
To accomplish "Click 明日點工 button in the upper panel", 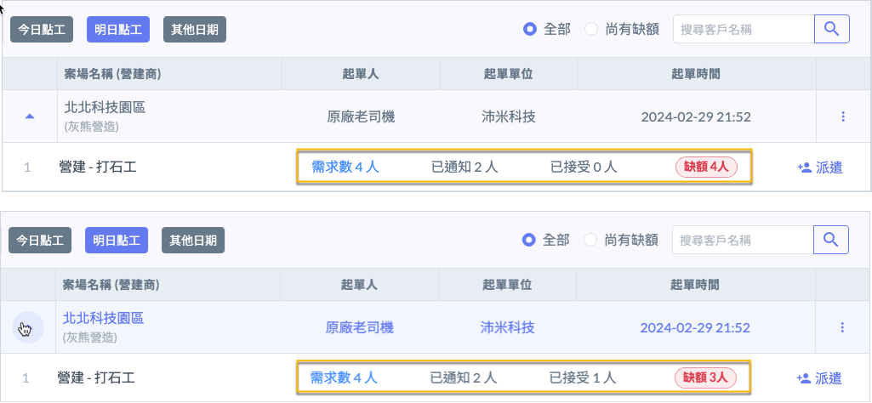I will 118,29.
